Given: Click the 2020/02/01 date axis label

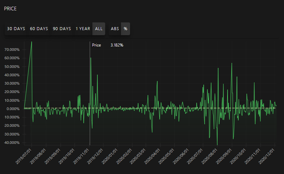Looking at the screenshot, I should (x=124, y=156).
